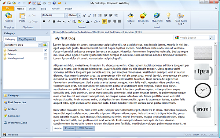Decrease font size with the shrink font icon
This screenshot has height=138, width=220.
point(89,15)
